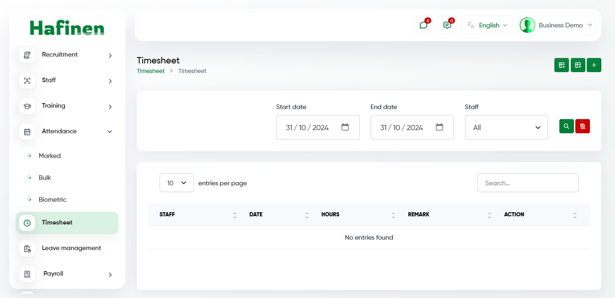Open the announcements notification icon

click(447, 25)
